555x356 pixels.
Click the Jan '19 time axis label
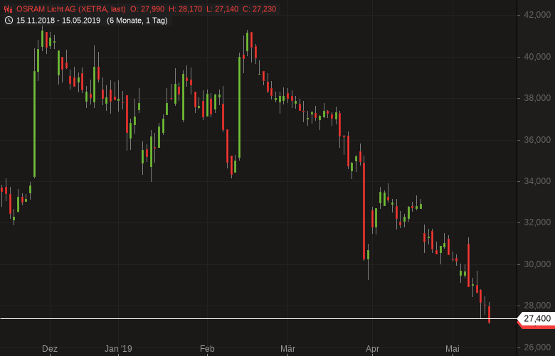point(118,349)
